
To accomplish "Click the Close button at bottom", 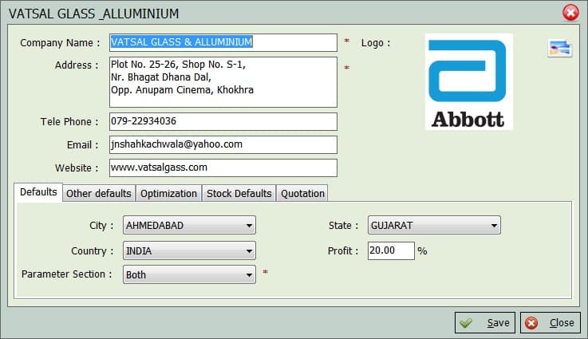I will [551, 323].
